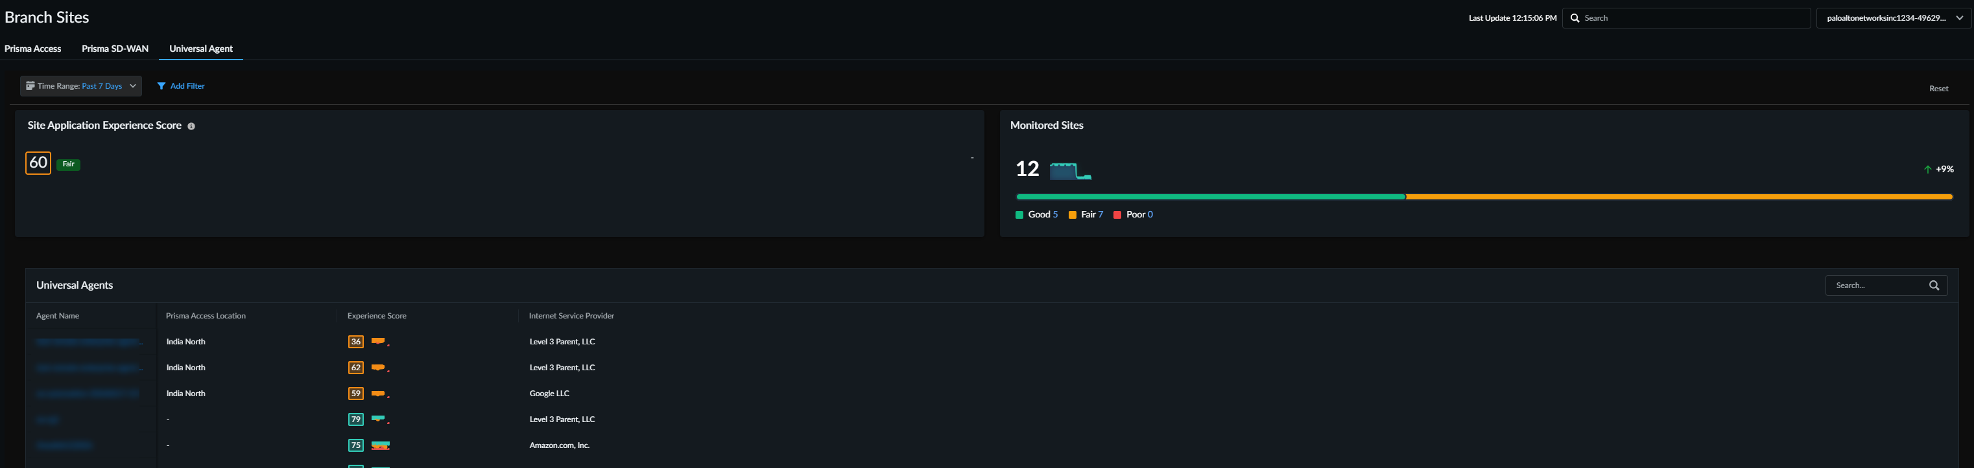
Task: Click Level 3 Parent, LLC in the score 36 row
Action: click(562, 342)
